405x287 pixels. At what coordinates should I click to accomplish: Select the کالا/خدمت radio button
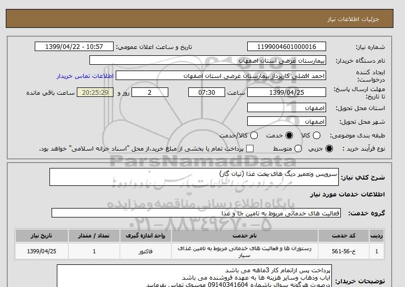pos(254,135)
